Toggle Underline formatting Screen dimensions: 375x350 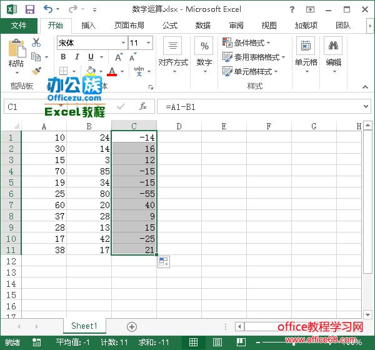click(91, 57)
